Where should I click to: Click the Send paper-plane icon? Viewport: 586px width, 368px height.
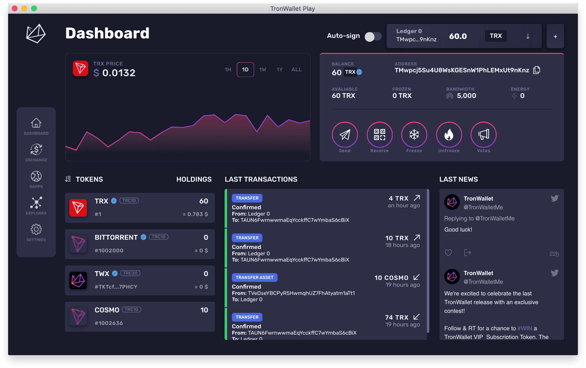click(345, 135)
